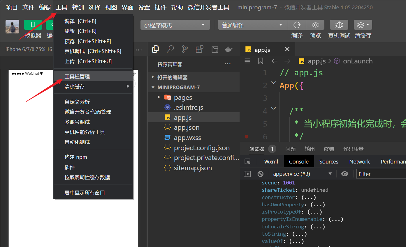Viewport: 406px width, 247px height.
Task: Open the 资源管理器 more actions ellipsis
Action: 228,64
